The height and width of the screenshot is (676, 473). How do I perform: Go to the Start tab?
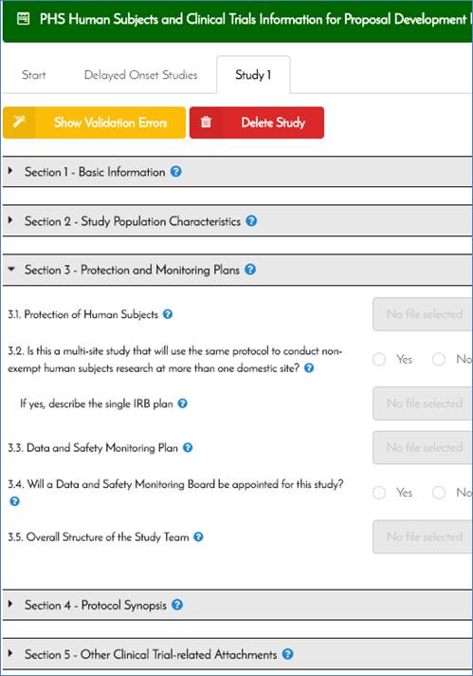coord(33,75)
